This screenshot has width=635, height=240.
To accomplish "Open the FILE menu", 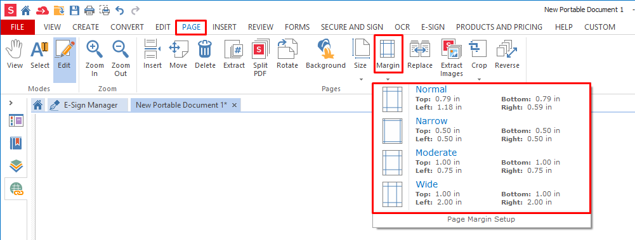I will click(x=17, y=27).
